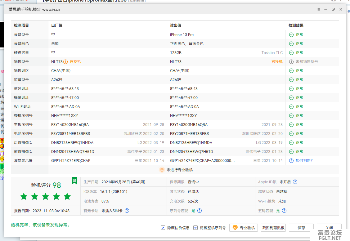Open the 如何判断? link

tap(304, 161)
